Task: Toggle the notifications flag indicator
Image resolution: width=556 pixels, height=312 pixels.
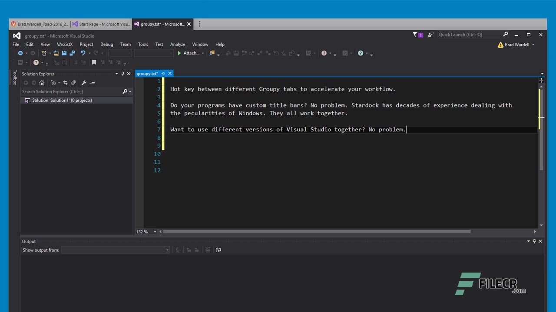Action: tap(416, 34)
